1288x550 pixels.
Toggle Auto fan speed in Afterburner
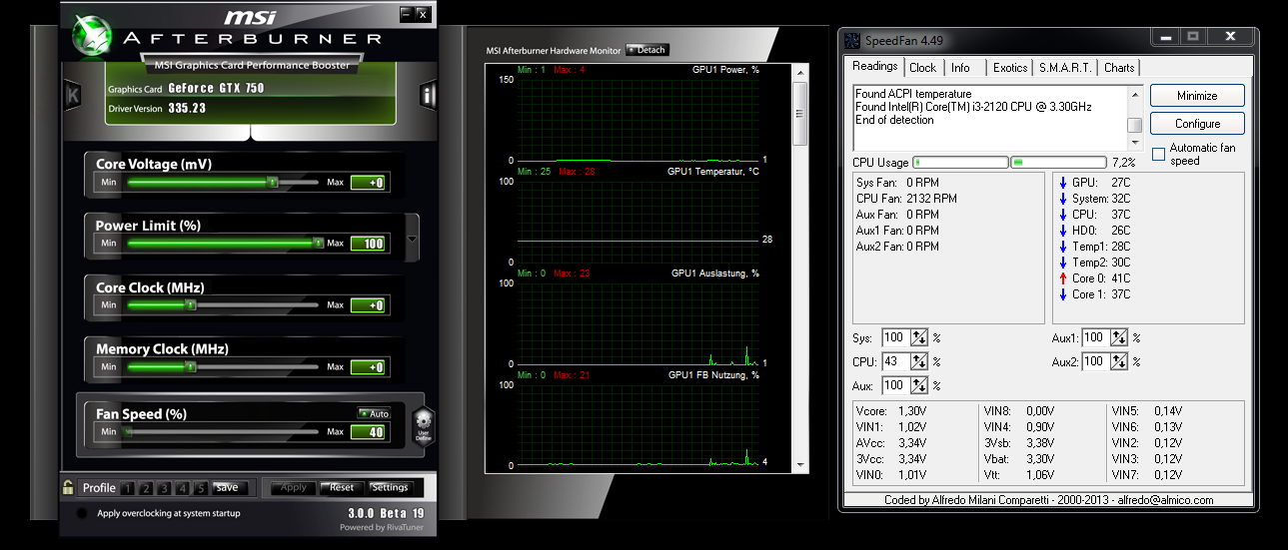coord(375,413)
